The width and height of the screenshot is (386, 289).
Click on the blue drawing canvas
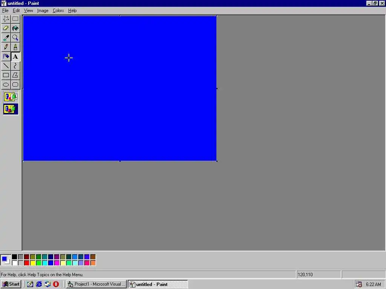(119, 88)
